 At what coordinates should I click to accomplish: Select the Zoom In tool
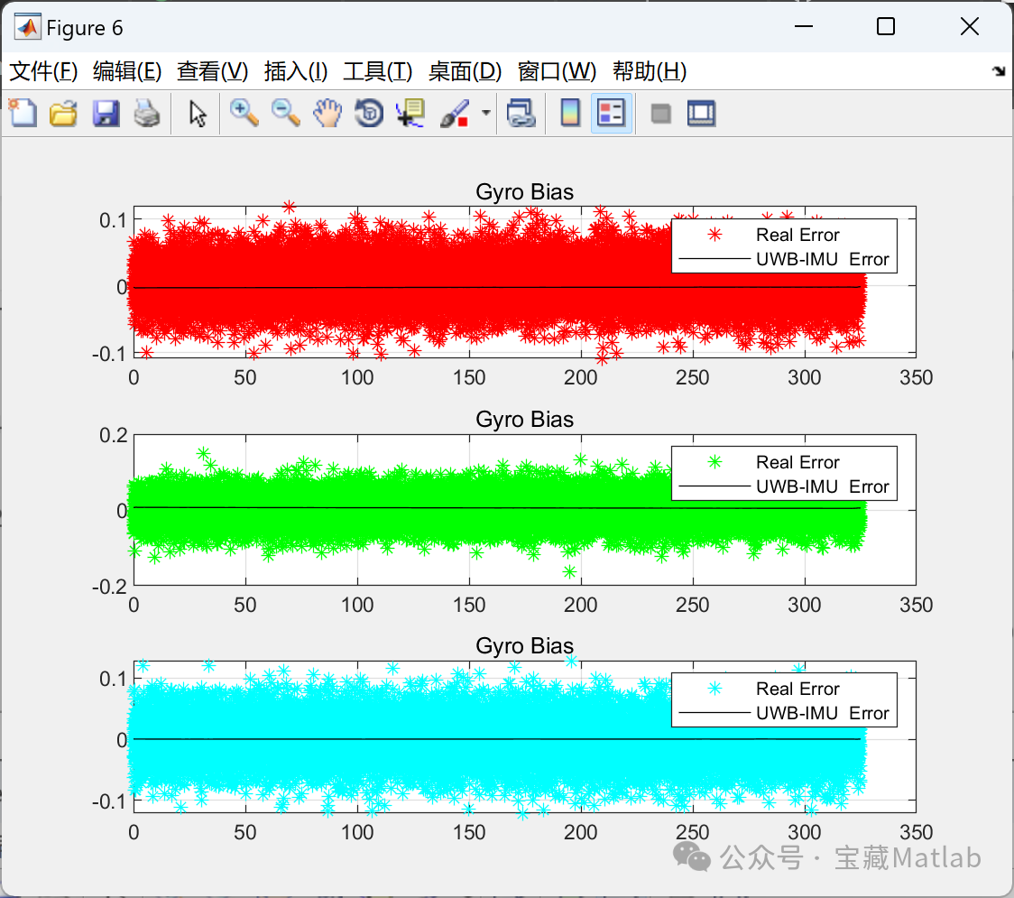pos(244,113)
